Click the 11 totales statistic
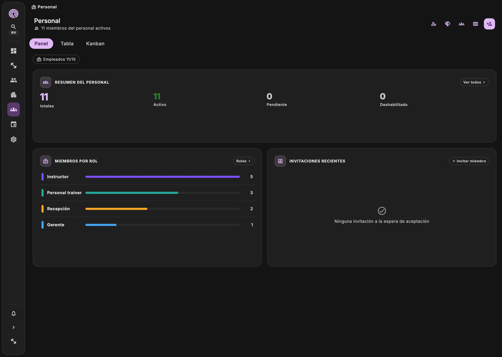 click(x=47, y=100)
